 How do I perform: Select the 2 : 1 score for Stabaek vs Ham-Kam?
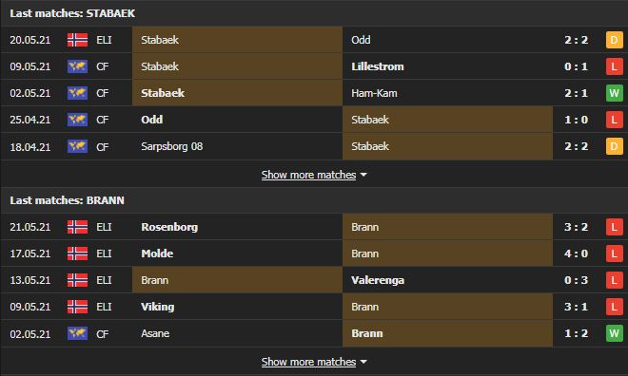(576, 93)
